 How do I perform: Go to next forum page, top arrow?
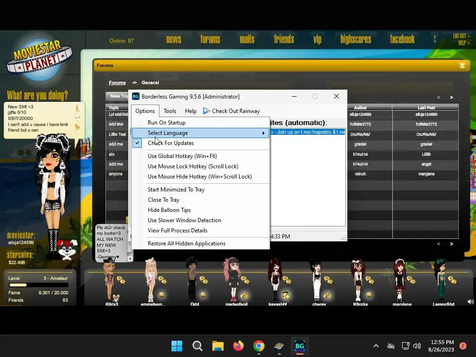pyautogui.click(x=451, y=98)
